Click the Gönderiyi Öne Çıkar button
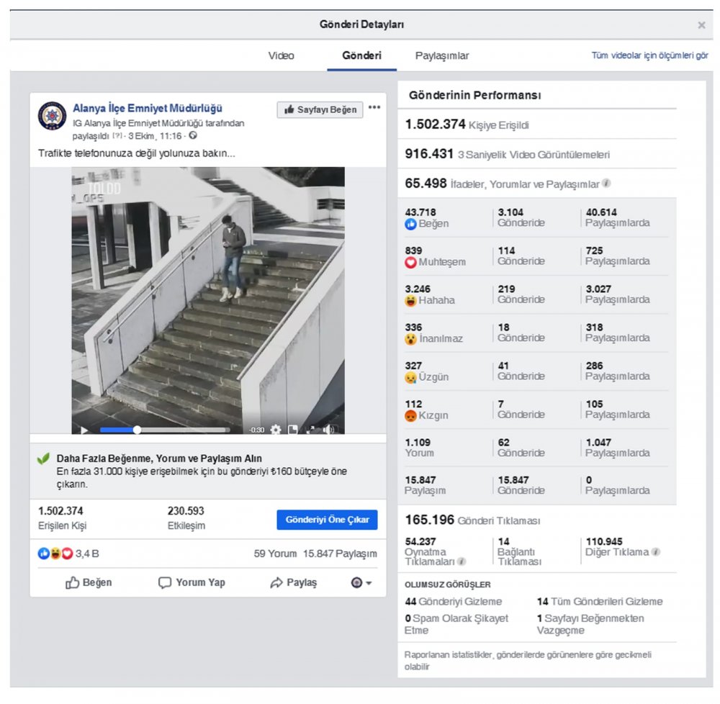Viewport: 720px width, 704px height. [x=327, y=520]
